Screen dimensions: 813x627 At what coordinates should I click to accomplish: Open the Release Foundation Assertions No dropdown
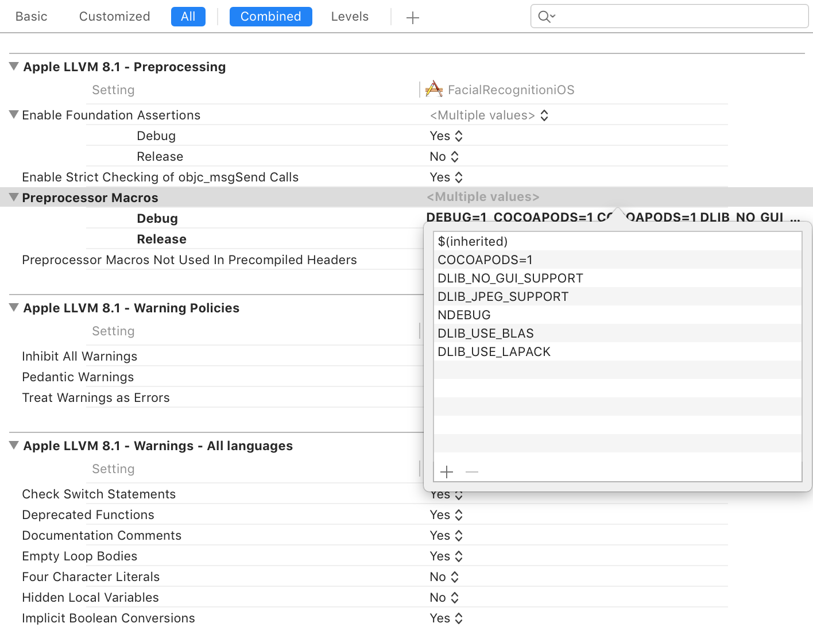(444, 157)
